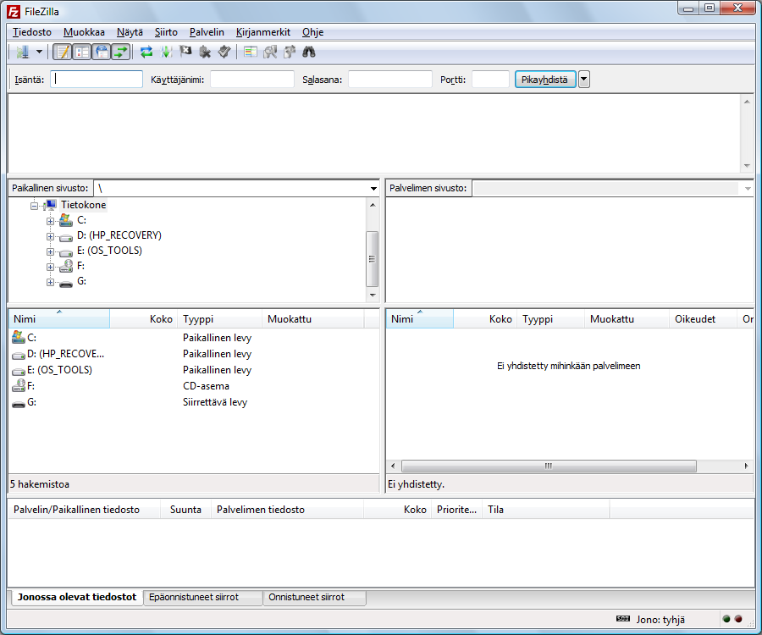Toggle remote directory tree display
Viewport: 762px width, 635px height.
tap(102, 52)
